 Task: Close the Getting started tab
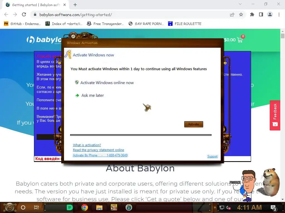pos(65,5)
